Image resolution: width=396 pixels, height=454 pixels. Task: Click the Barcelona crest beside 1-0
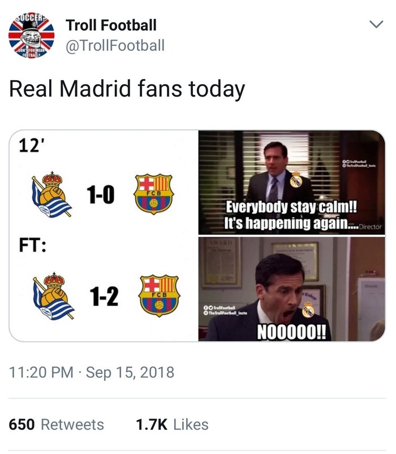(x=154, y=194)
